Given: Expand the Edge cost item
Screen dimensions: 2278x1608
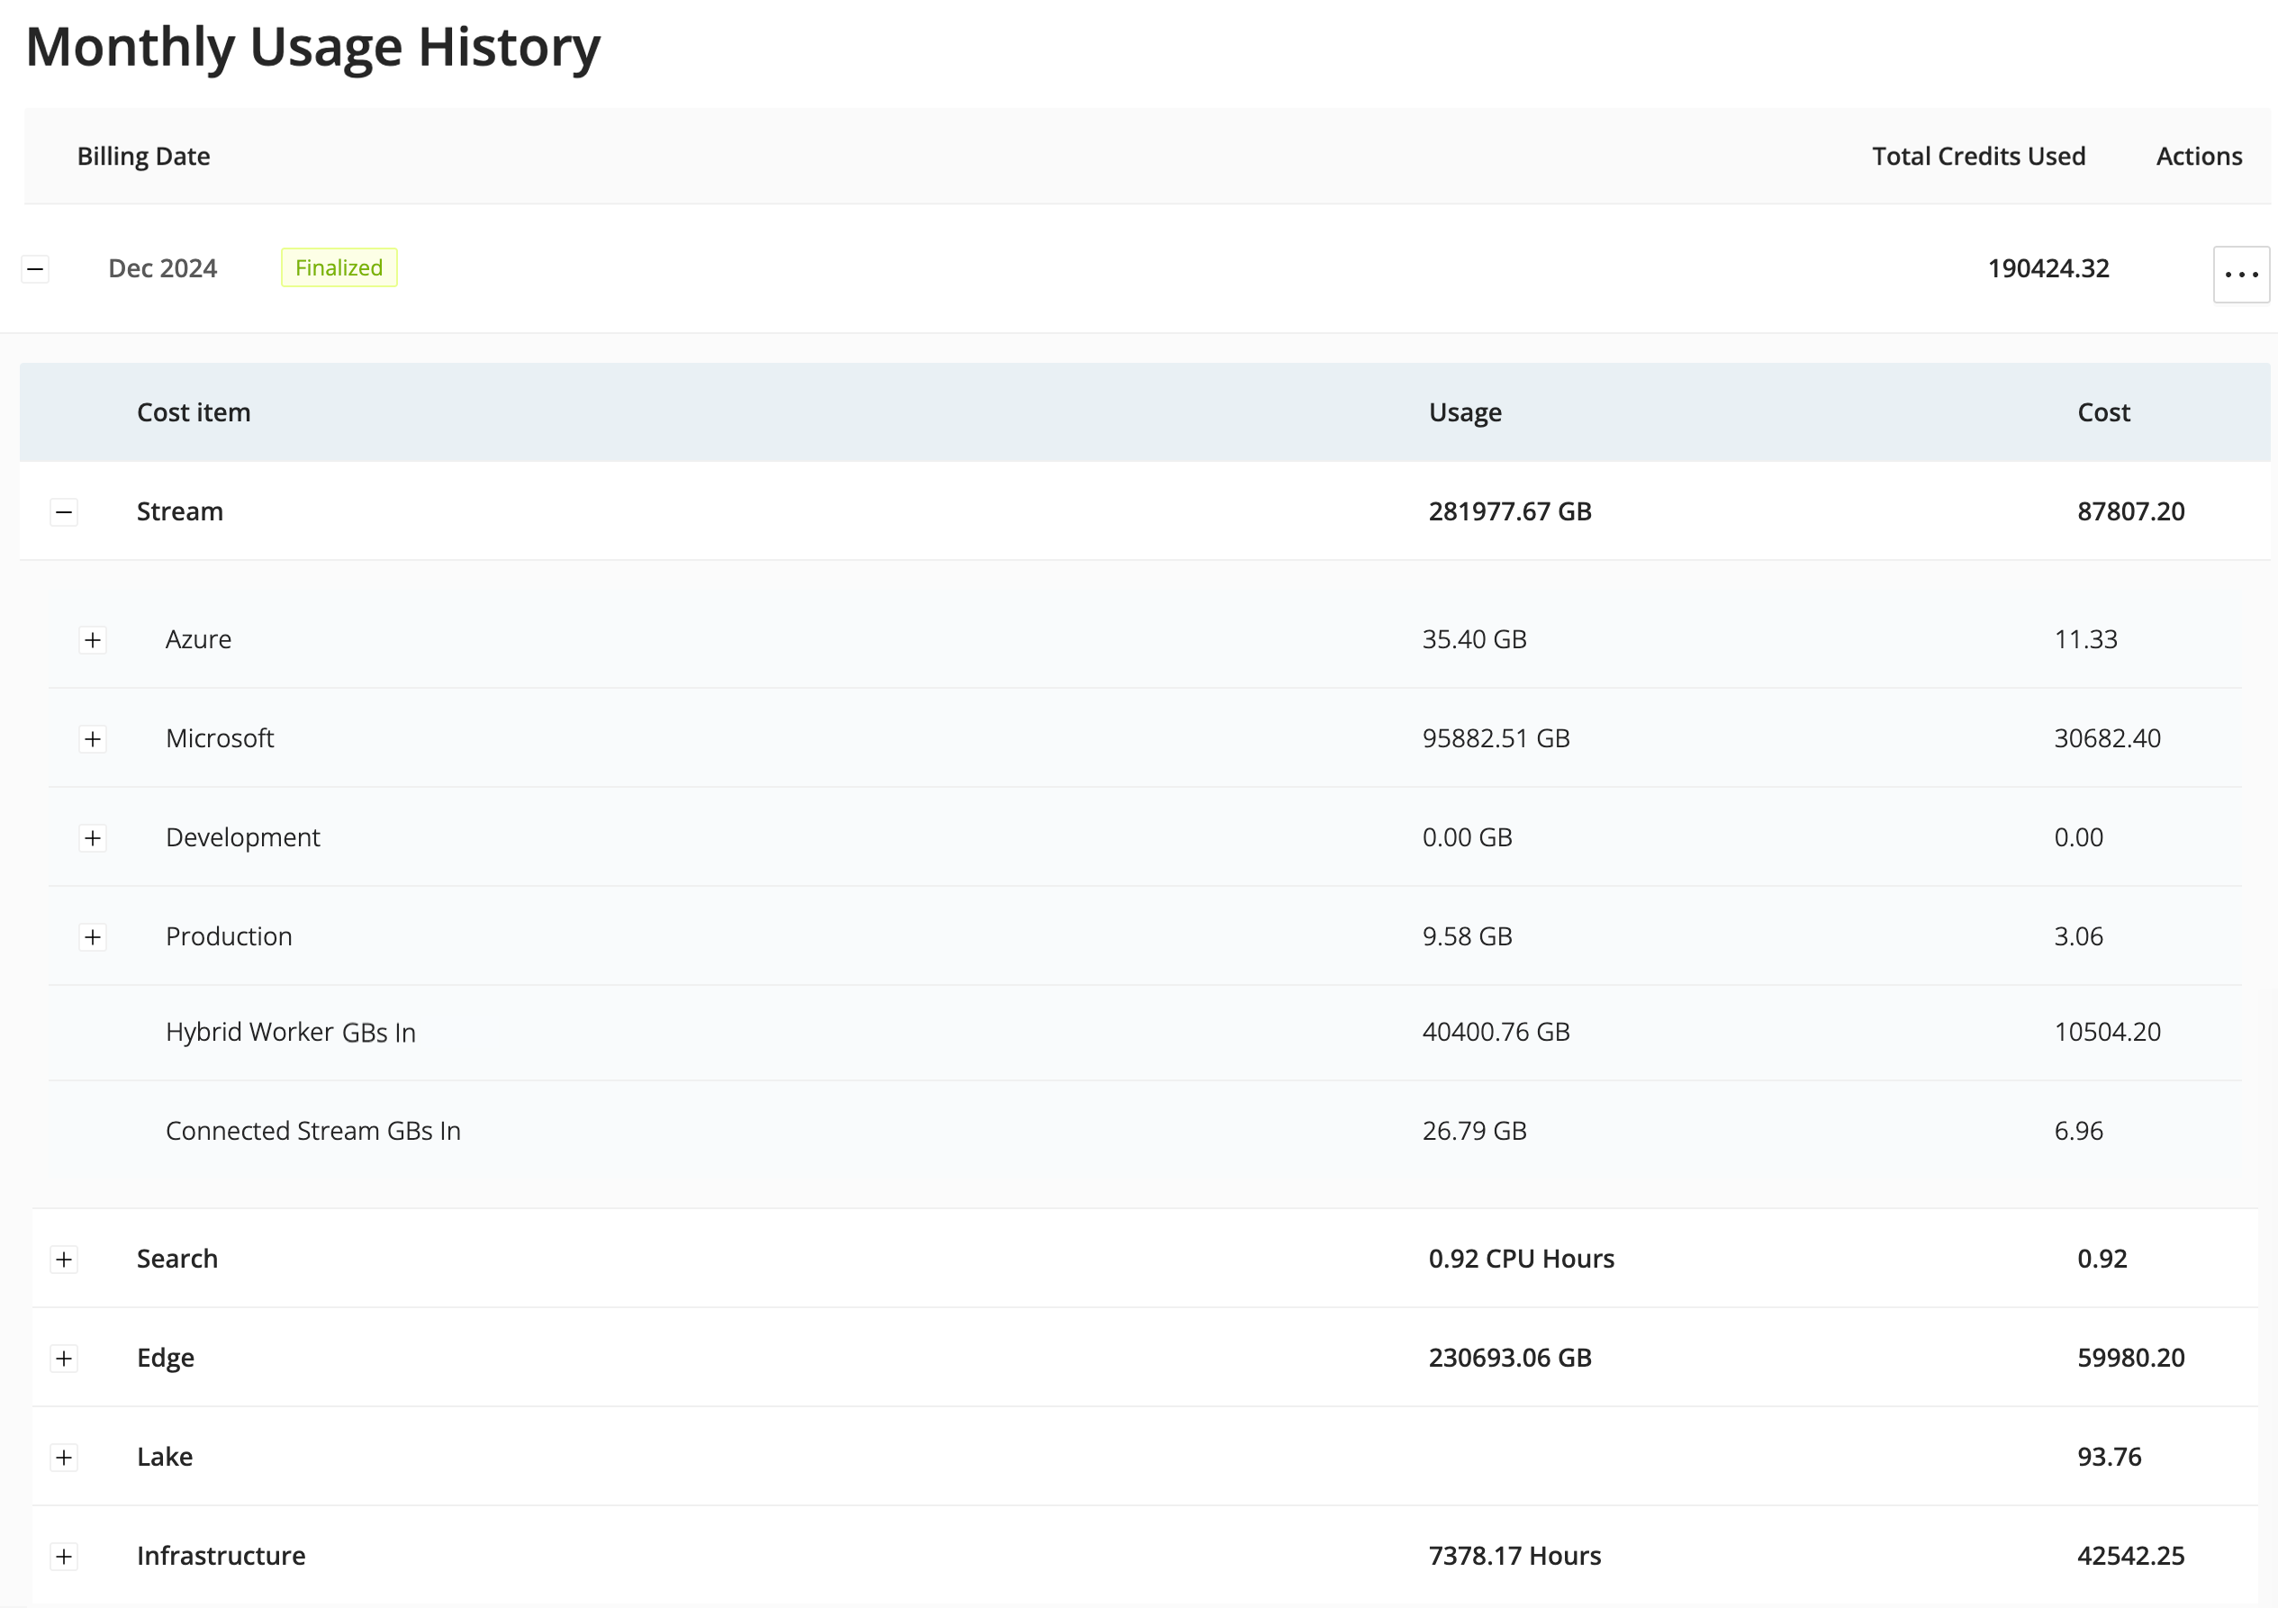Looking at the screenshot, I should click(65, 1359).
